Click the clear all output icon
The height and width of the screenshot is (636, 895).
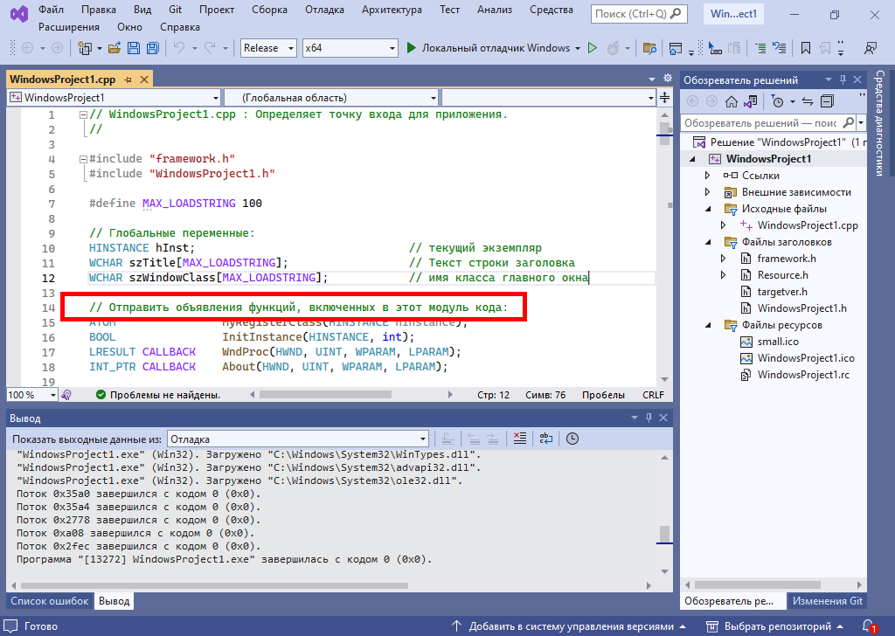[x=519, y=439]
